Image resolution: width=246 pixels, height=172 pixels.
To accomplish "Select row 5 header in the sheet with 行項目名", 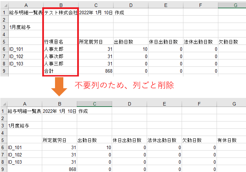I will tap(4, 42).
